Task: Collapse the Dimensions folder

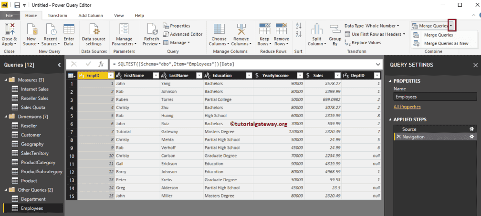Action: point(6,117)
